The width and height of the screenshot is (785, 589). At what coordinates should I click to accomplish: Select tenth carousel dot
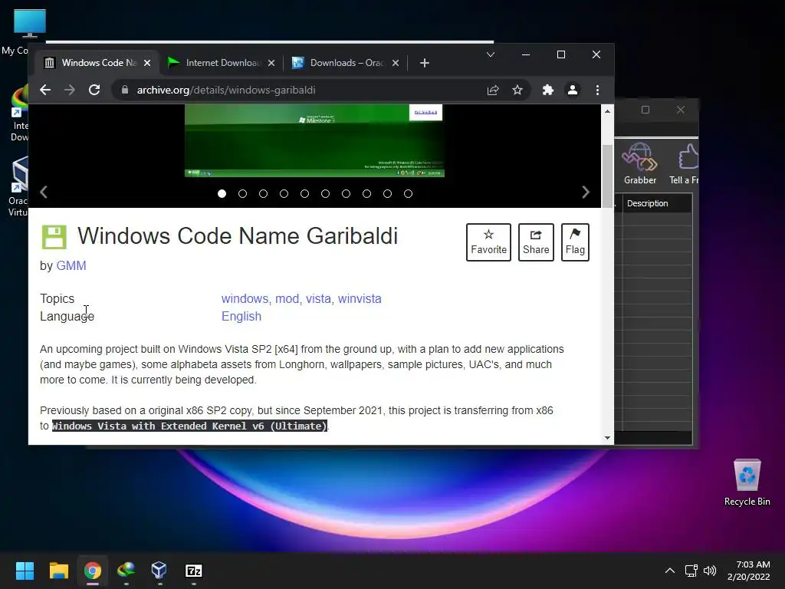tap(409, 194)
